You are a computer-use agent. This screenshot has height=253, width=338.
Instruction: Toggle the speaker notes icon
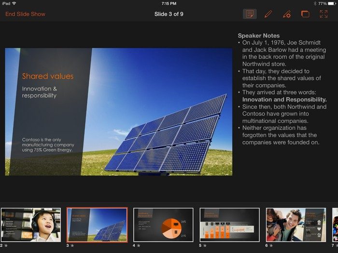coord(250,14)
